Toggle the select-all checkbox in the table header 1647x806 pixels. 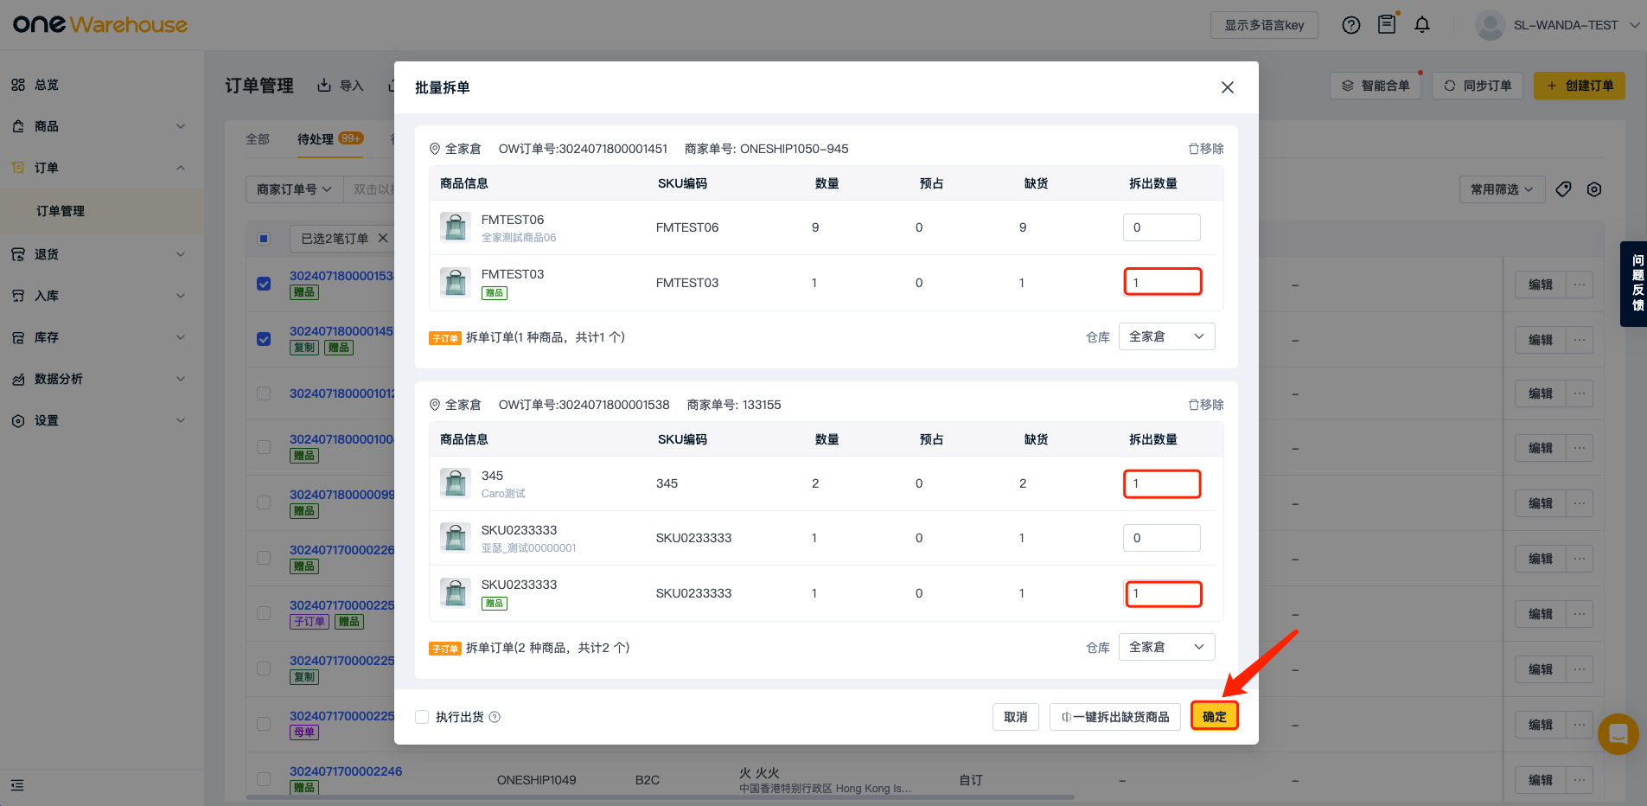(x=264, y=239)
